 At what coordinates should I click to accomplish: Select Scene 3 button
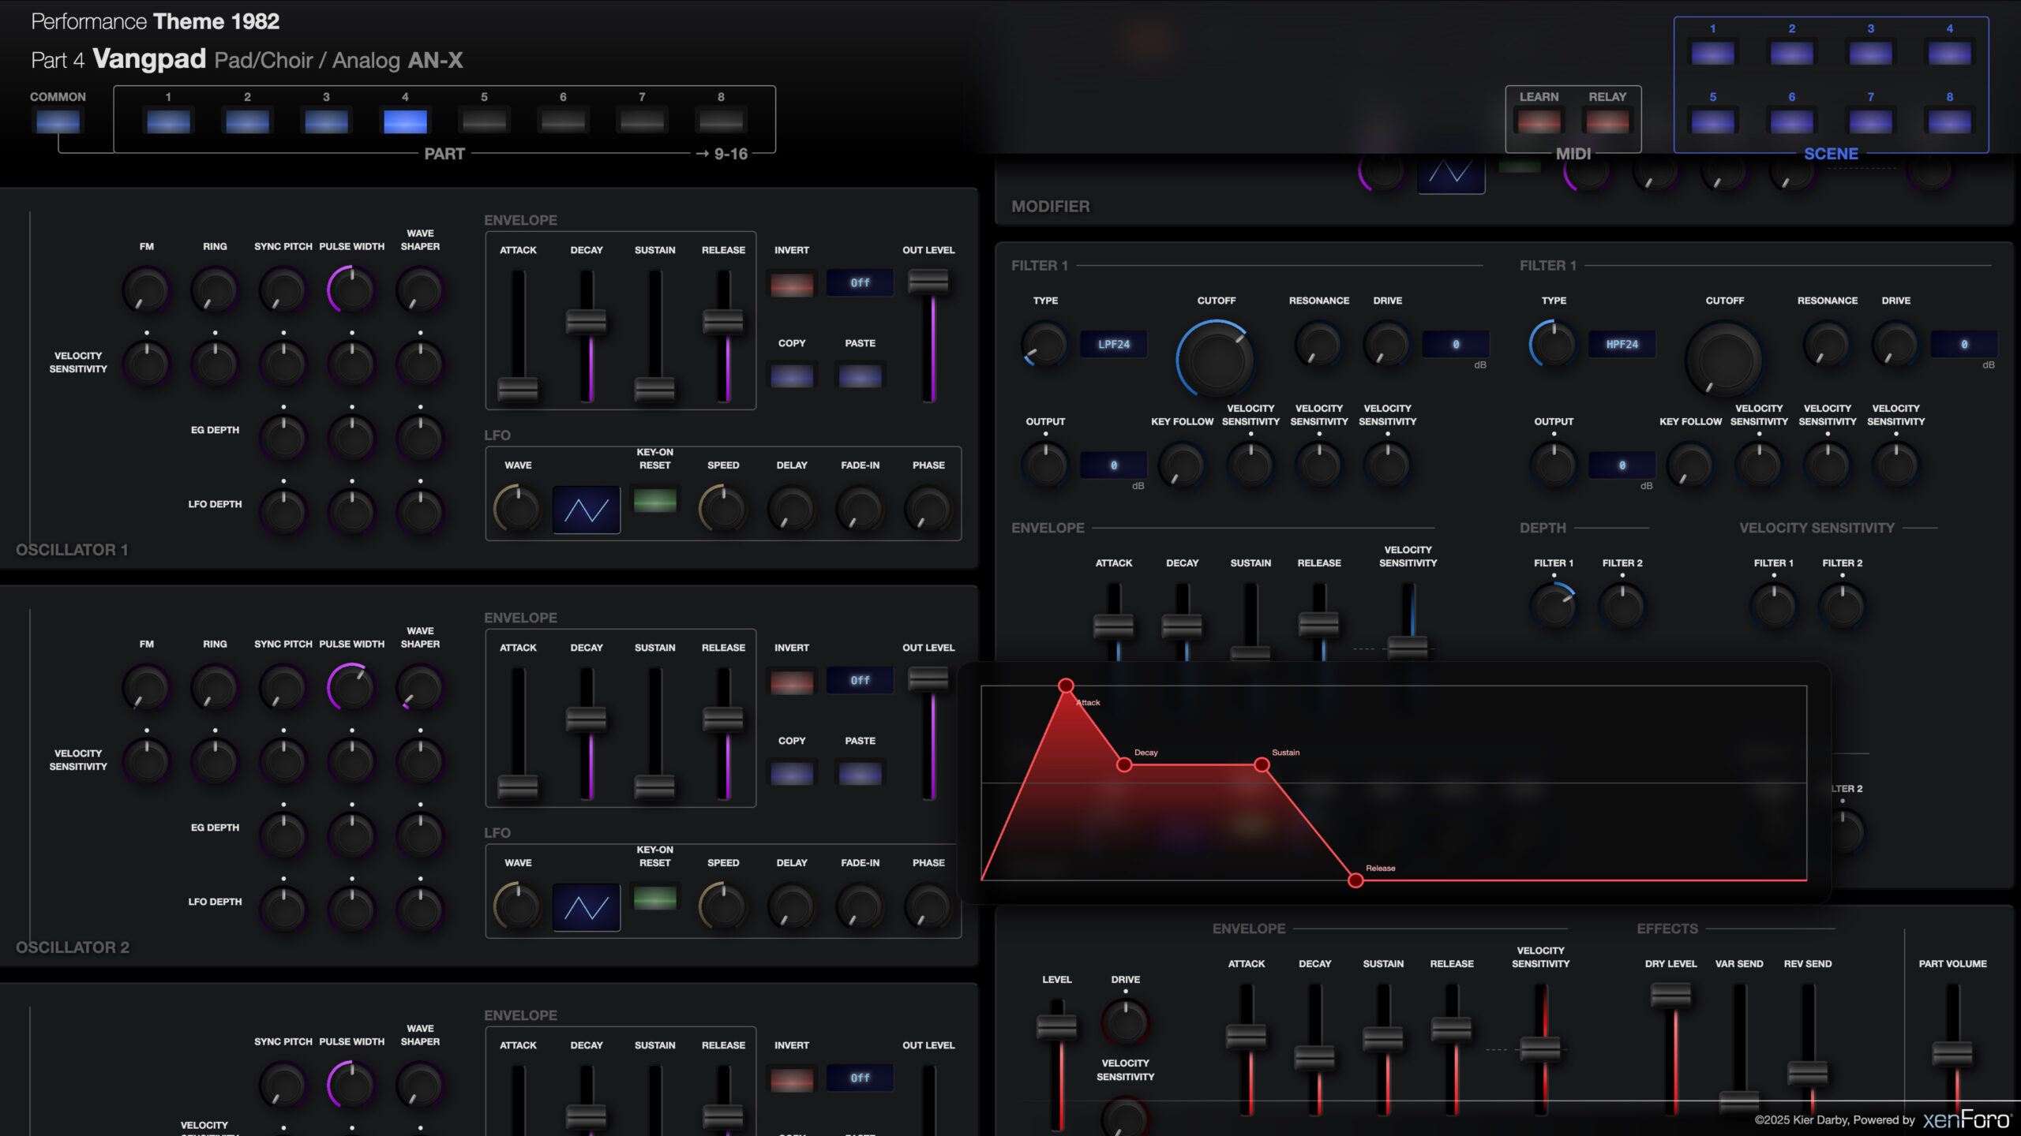pyautogui.click(x=1870, y=54)
